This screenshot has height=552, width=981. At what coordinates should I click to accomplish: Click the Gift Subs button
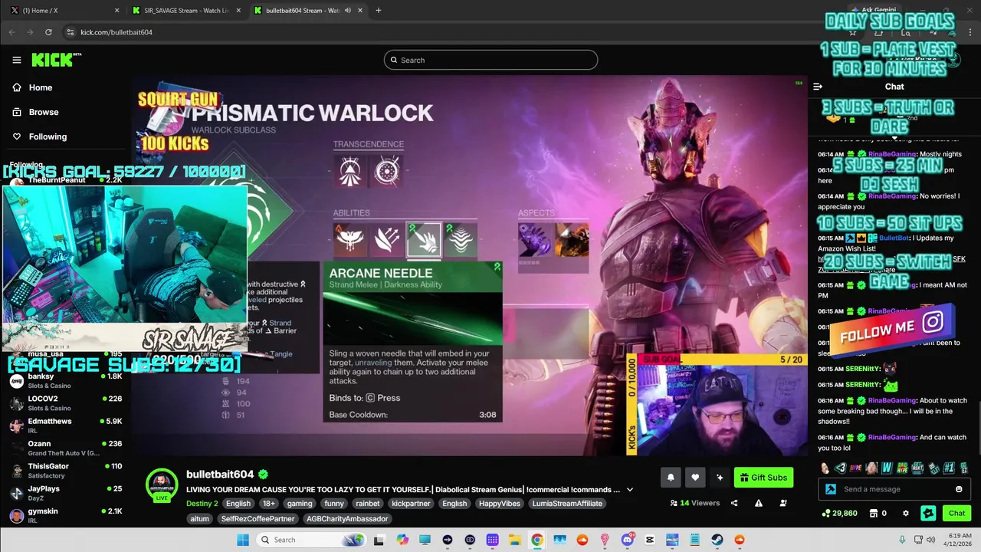point(763,478)
